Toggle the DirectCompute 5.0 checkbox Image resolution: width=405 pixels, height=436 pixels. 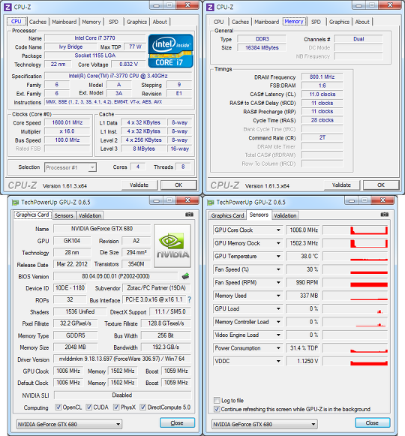point(143,407)
